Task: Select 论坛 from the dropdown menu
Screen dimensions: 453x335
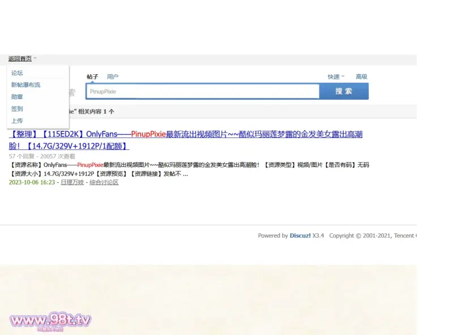Action: pyautogui.click(x=17, y=73)
